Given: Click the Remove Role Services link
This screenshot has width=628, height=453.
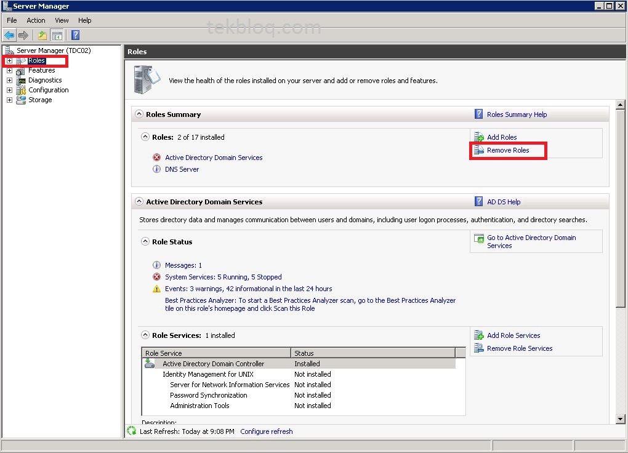Looking at the screenshot, I should click(x=520, y=348).
